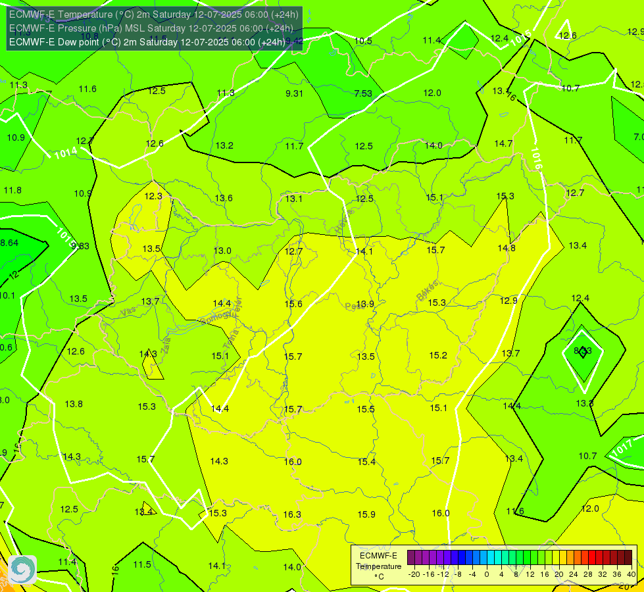Click the 13.0 temperature value
The width and height of the screenshot is (644, 592).
[222, 251]
